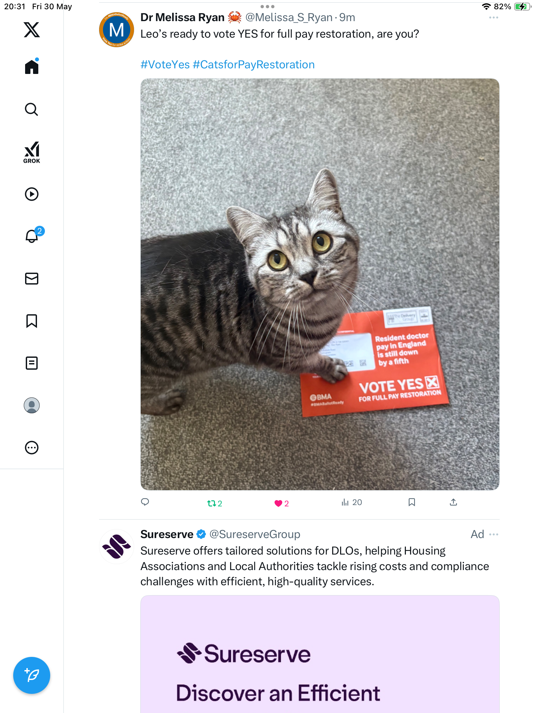Open the video play tab icon
Image resolution: width=535 pixels, height=713 pixels.
tap(32, 194)
